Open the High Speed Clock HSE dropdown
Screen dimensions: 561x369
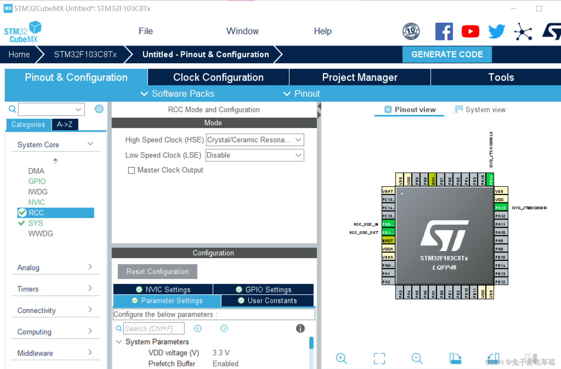(x=297, y=140)
